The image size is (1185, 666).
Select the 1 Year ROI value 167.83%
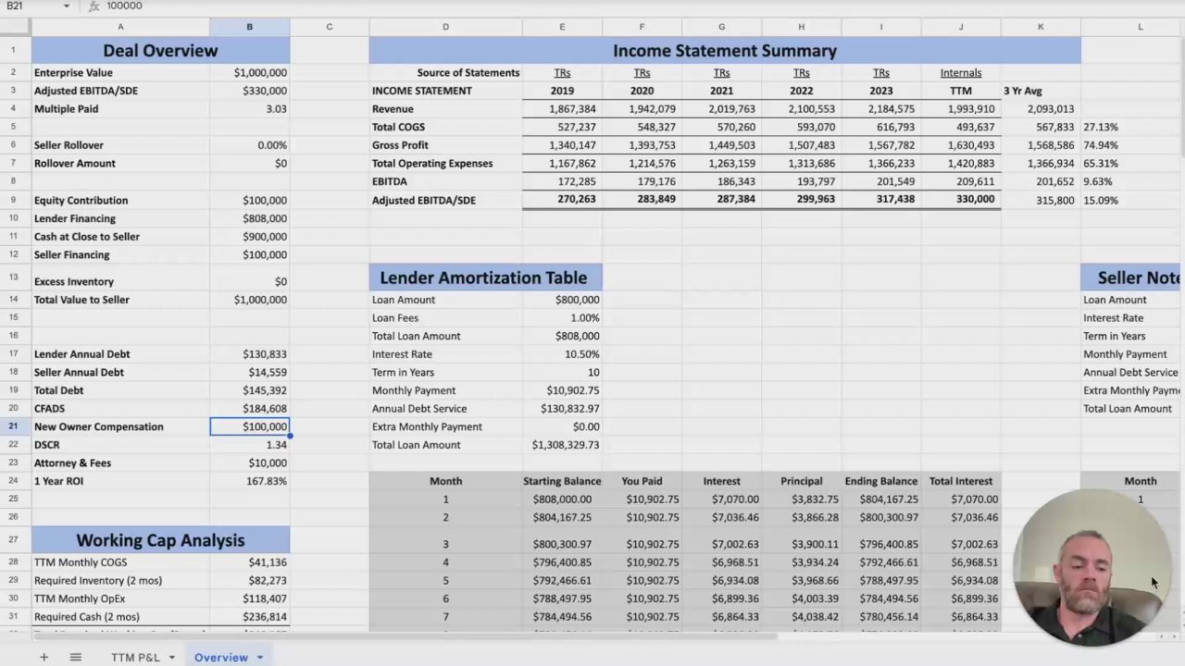[x=249, y=481]
